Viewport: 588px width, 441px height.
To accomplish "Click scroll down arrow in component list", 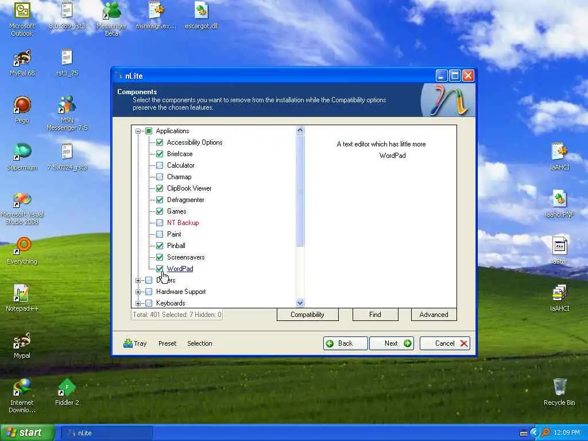I will [x=300, y=303].
